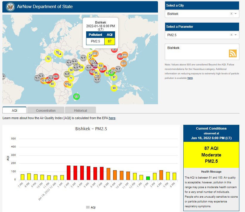Viewport: 245px width, 212px height.
Task: Select the green 15 AQI map marker
Action: click(77, 96)
